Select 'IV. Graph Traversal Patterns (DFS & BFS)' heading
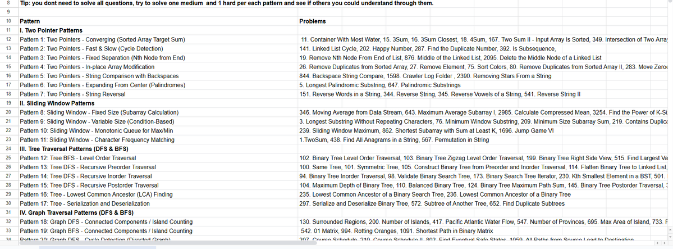Image resolution: width=673 pixels, height=249 pixels. [x=158, y=212]
